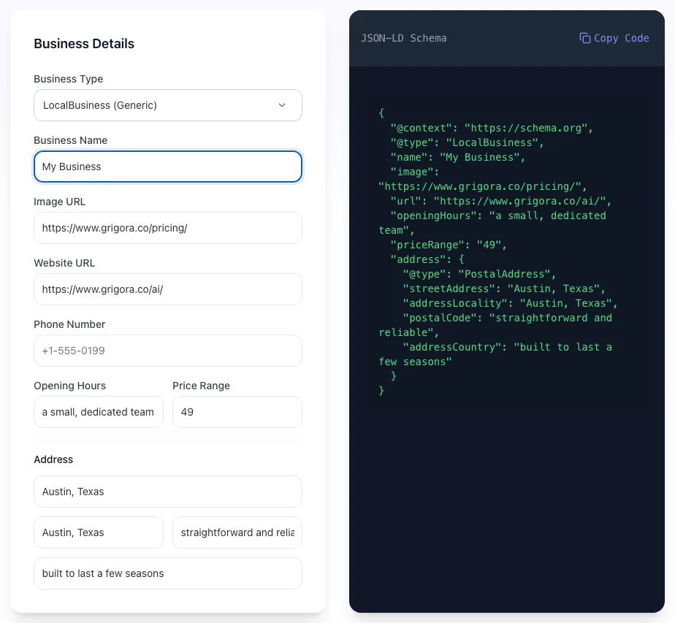Focus the Business Name input field
This screenshot has width=675, height=623.
[168, 167]
